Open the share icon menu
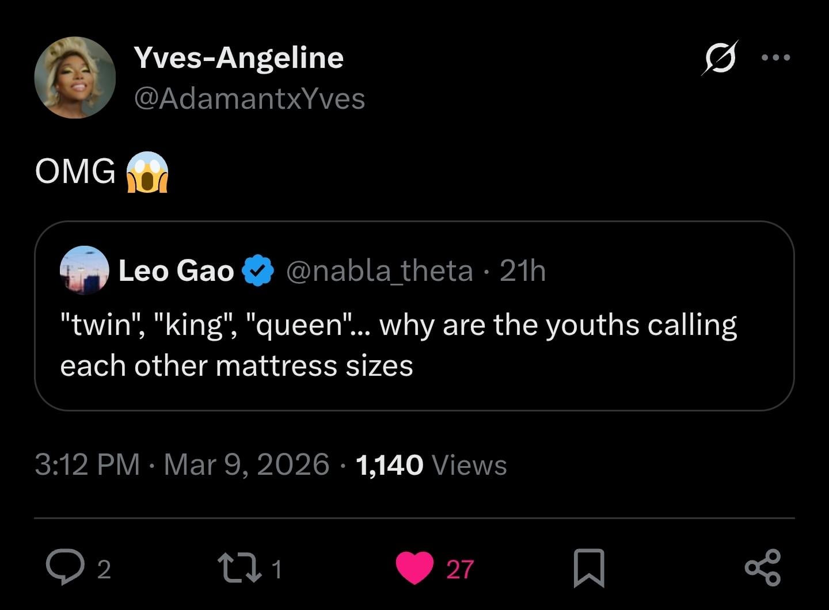This screenshot has width=829, height=610. (763, 568)
